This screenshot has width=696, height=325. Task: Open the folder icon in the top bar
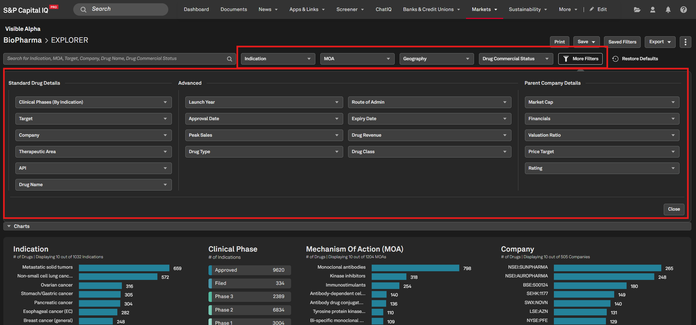(637, 10)
